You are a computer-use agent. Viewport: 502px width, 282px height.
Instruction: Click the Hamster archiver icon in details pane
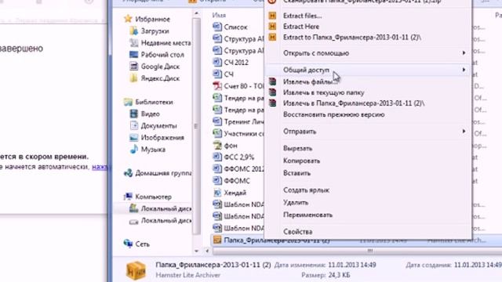click(x=136, y=270)
